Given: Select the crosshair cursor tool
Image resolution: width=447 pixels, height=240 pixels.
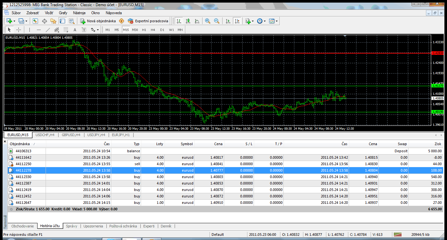Looking at the screenshot, I should pyautogui.click(x=19, y=30).
